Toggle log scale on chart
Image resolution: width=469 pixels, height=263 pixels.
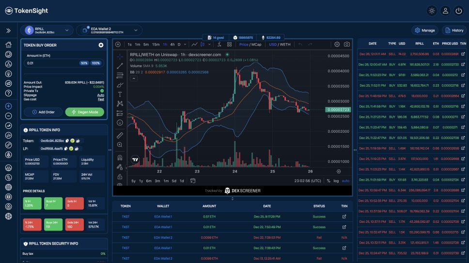pos(336,181)
